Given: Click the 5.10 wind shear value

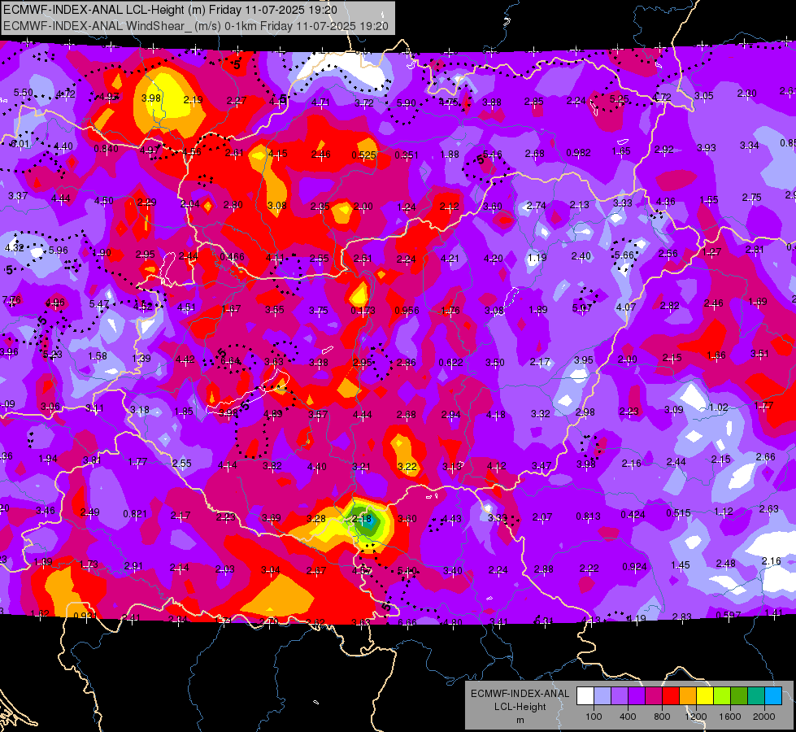Looking at the screenshot, I should (407, 572).
